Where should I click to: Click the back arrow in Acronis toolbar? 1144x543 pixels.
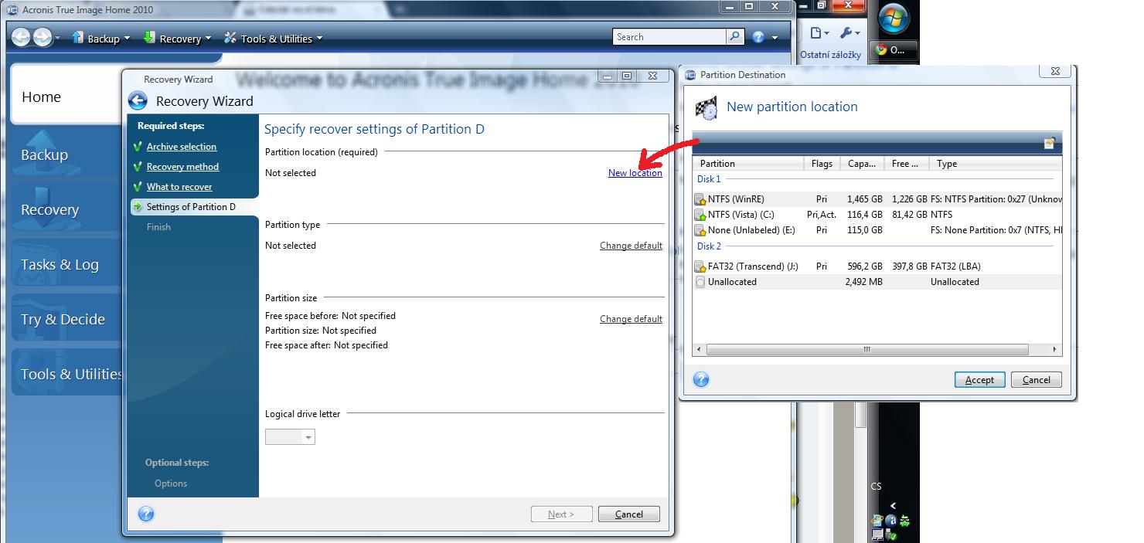click(21, 37)
